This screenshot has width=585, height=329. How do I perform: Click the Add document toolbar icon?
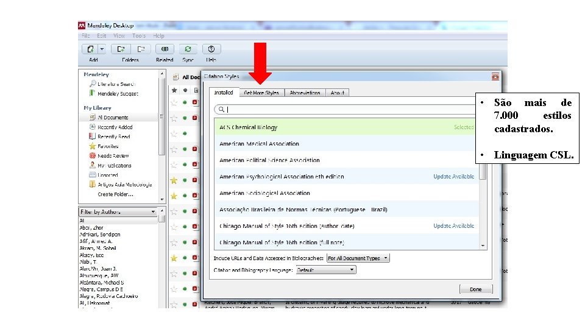[x=90, y=49]
